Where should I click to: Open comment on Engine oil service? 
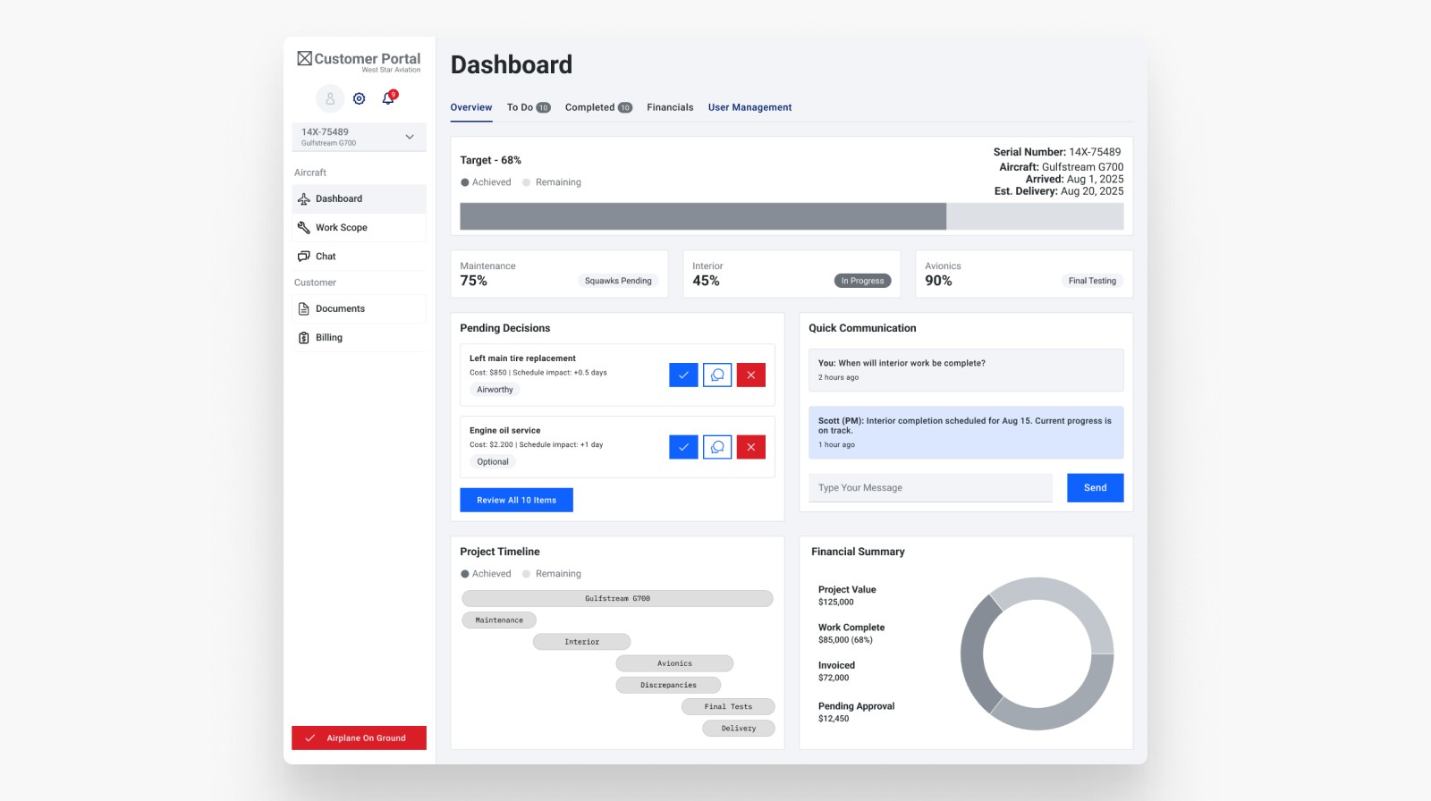(x=717, y=447)
